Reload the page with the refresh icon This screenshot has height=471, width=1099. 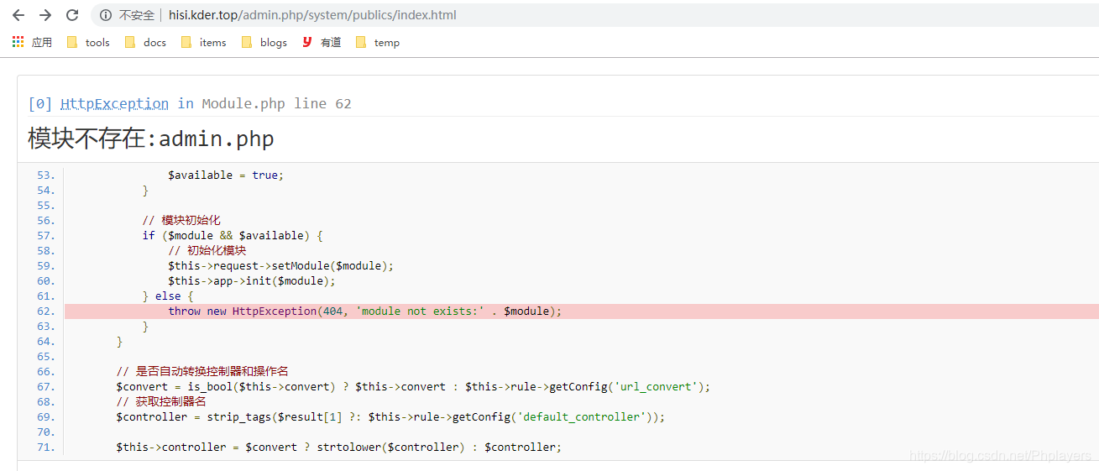point(72,15)
